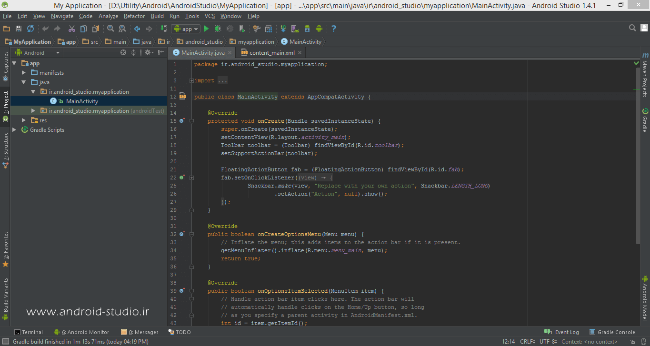Click the Make Project icon
This screenshot has width=650, height=346.
pyautogui.click(x=163, y=29)
